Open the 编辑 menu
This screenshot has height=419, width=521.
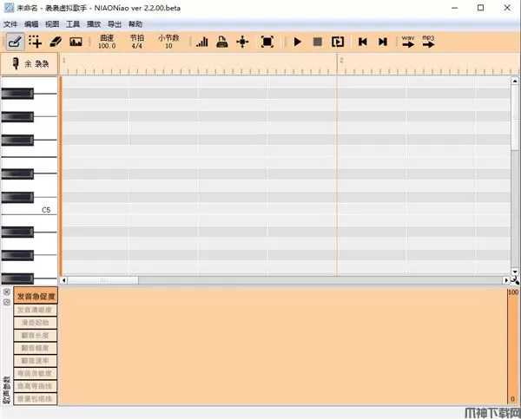pyautogui.click(x=31, y=24)
